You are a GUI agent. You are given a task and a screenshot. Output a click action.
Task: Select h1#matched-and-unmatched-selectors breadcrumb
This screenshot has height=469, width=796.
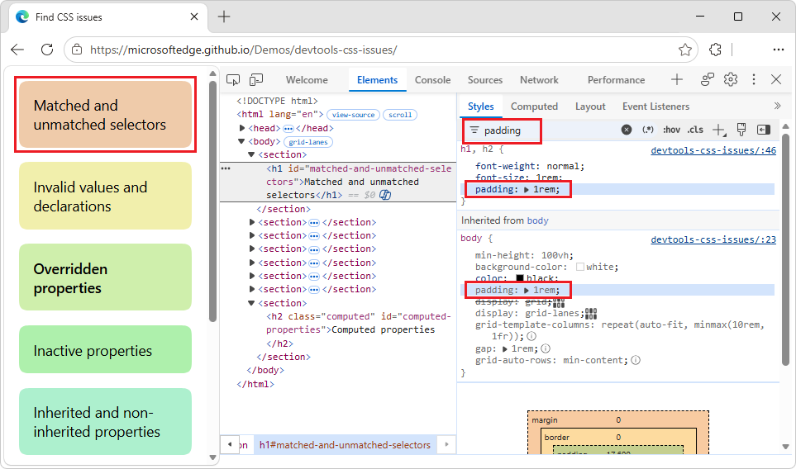(345, 445)
